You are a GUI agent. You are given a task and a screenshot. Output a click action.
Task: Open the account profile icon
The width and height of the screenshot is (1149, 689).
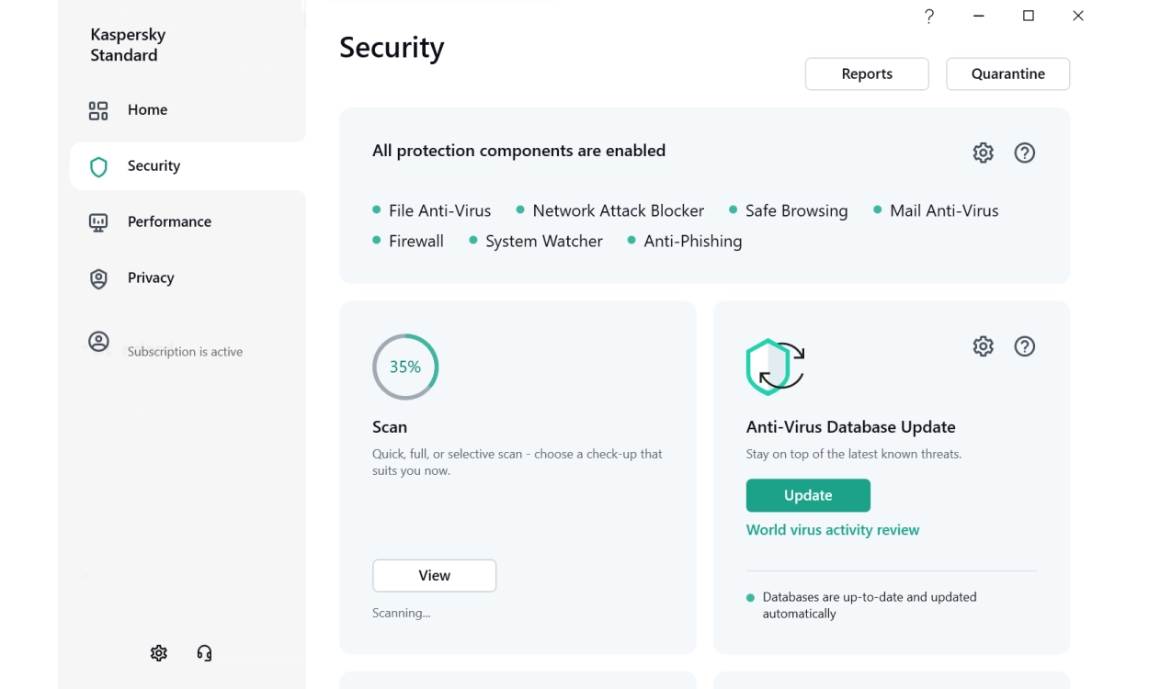tap(98, 342)
